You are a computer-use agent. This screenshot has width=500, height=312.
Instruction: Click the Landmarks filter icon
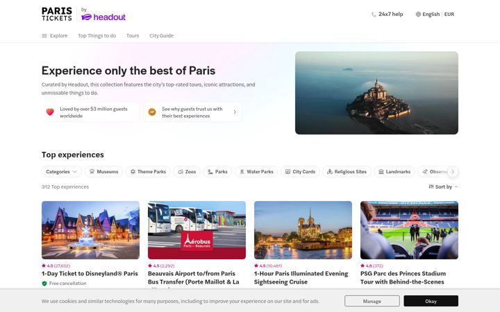[x=381, y=172]
